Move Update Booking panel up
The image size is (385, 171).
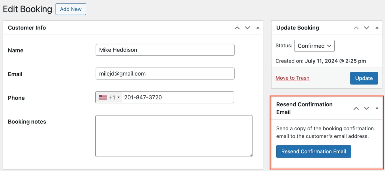pyautogui.click(x=356, y=28)
